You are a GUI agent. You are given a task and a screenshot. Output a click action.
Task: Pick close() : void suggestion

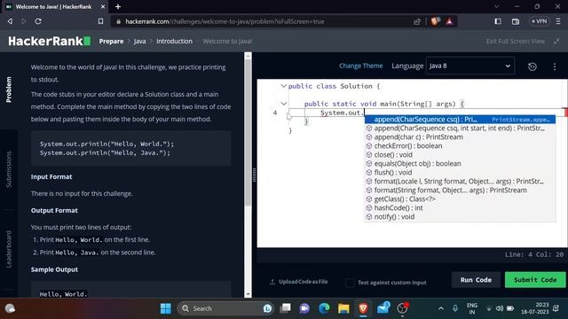click(x=460, y=155)
